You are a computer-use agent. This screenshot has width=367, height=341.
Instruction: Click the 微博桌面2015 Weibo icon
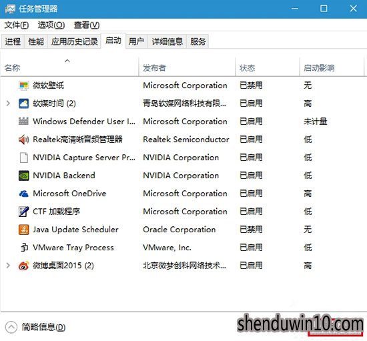click(23, 266)
